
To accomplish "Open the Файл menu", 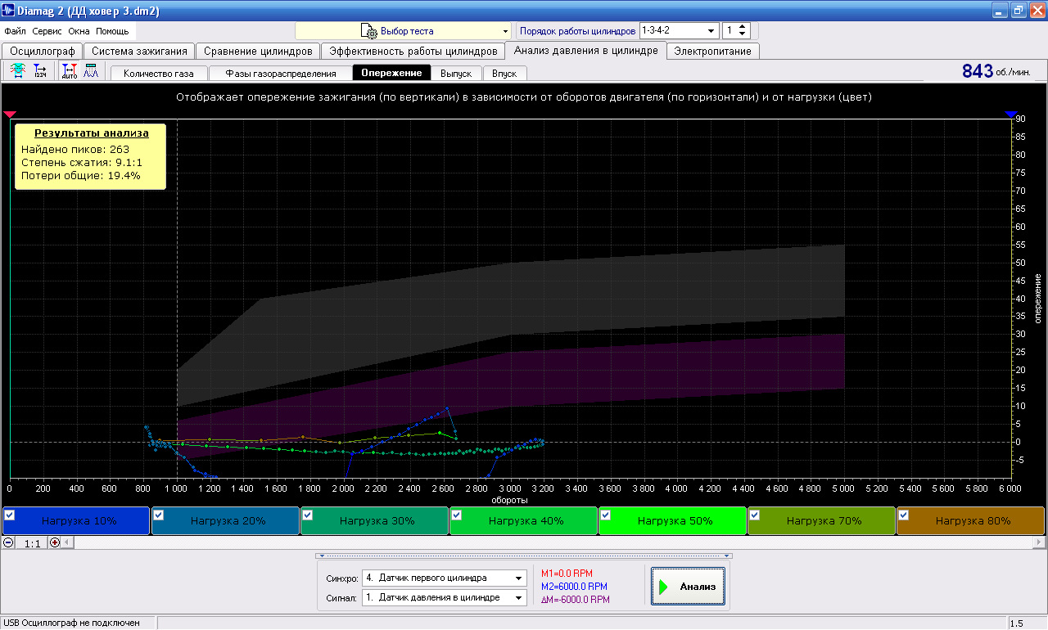I will (x=15, y=31).
